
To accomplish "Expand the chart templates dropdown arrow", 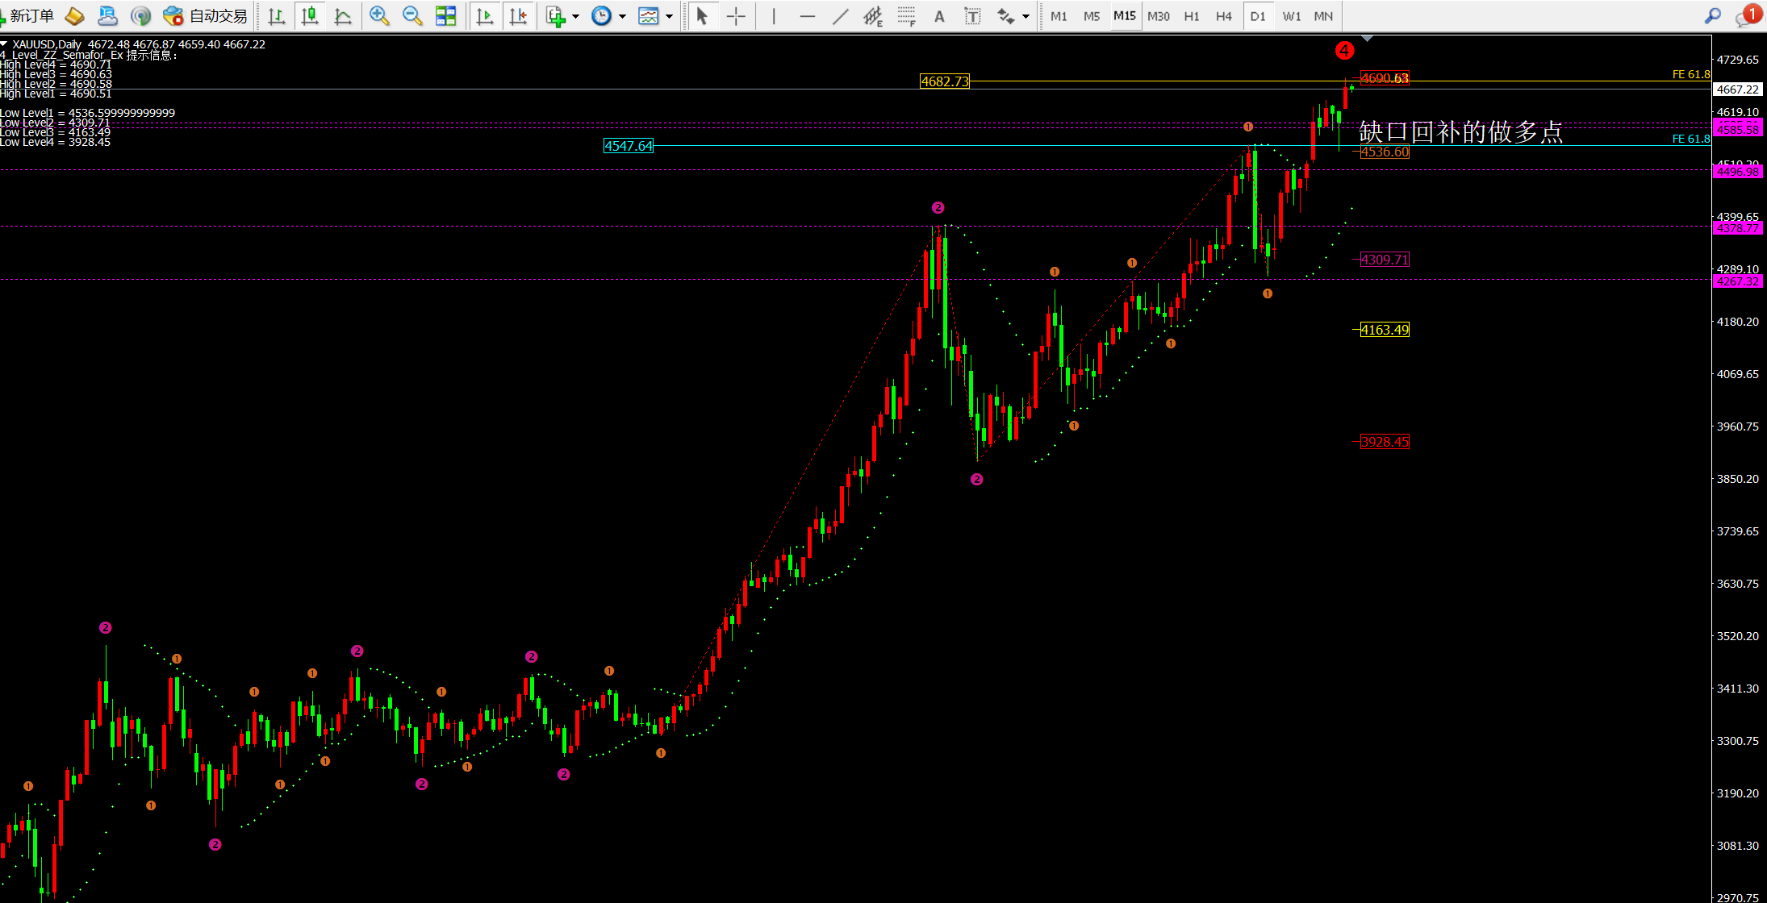I will pos(669,16).
